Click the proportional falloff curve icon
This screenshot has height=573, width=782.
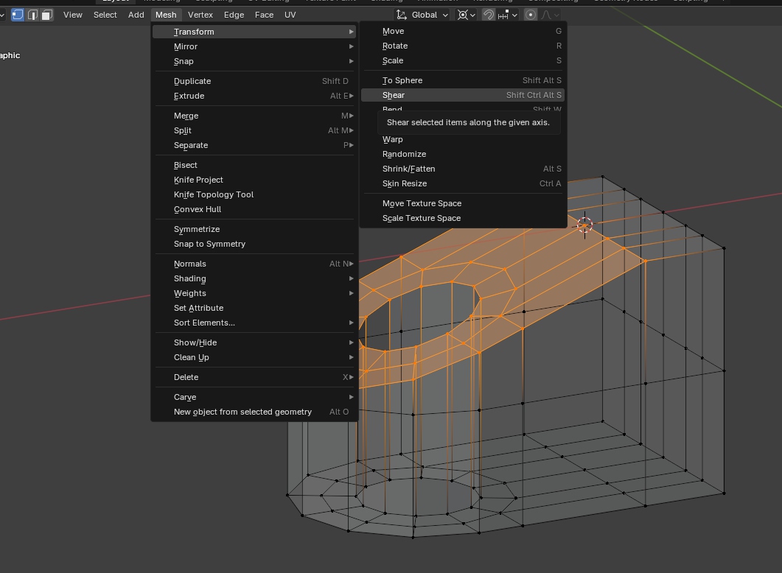(547, 15)
